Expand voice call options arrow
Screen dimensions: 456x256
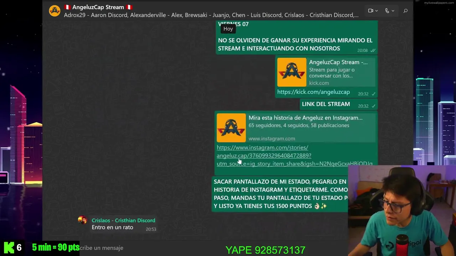393,11
